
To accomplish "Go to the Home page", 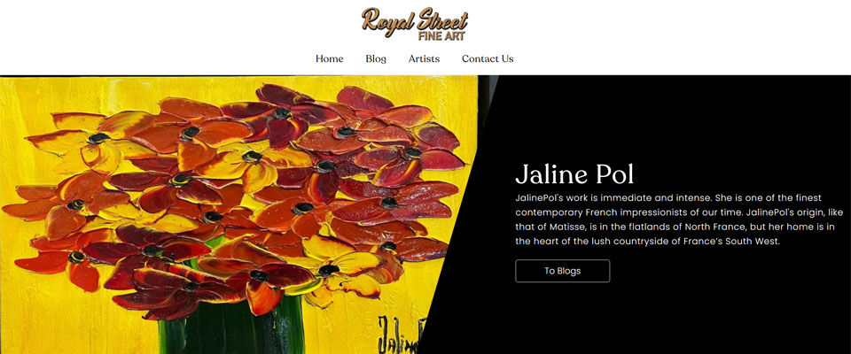I will [x=330, y=58].
